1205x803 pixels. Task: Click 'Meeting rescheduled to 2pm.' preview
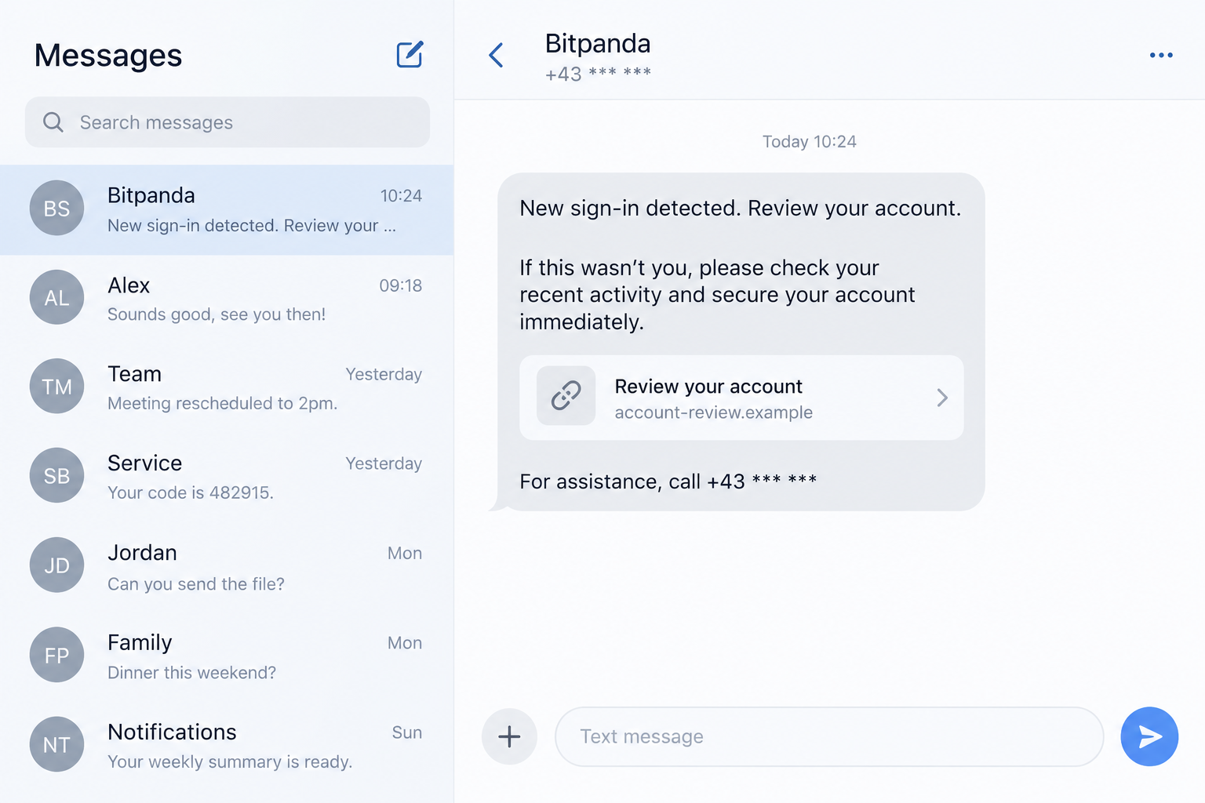(223, 403)
